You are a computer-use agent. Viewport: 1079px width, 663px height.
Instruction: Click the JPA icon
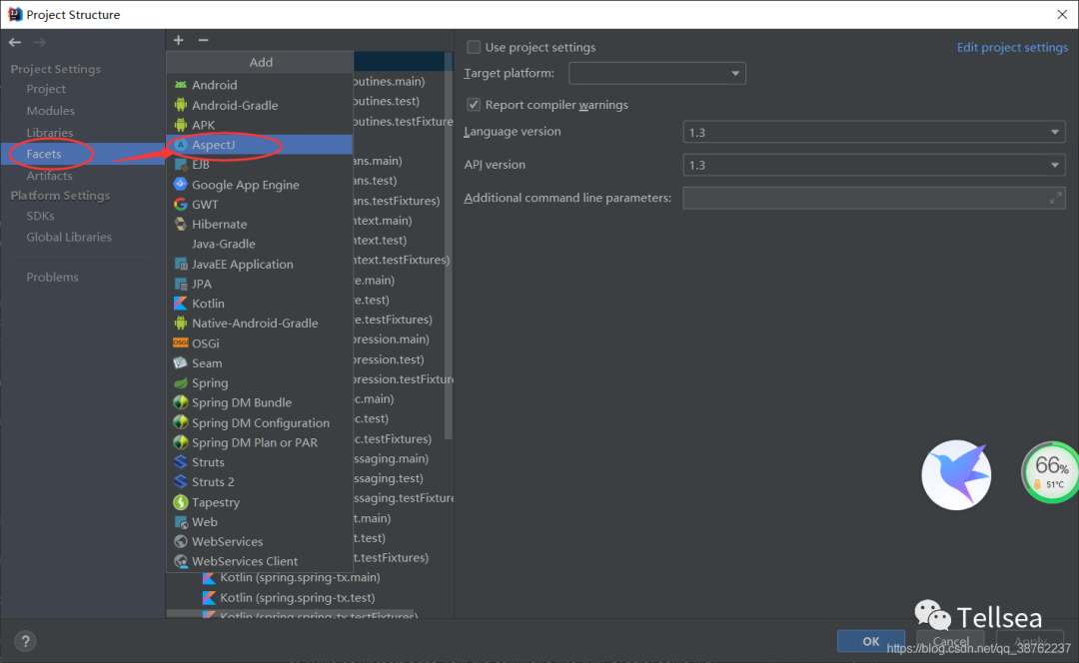coord(180,284)
